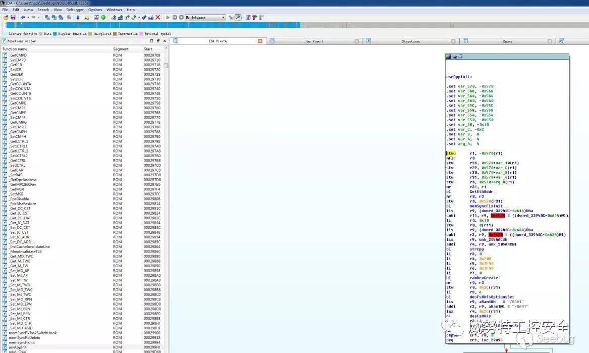
Task: Open the Options menu
Action: tap(95, 10)
